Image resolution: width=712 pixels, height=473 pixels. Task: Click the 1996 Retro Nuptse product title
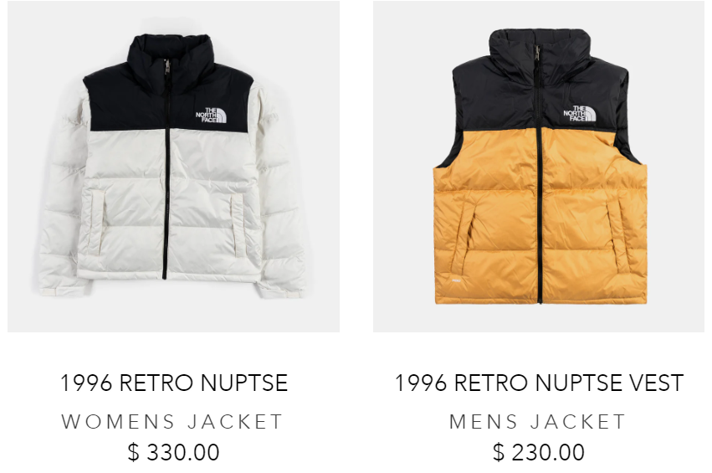[174, 383]
